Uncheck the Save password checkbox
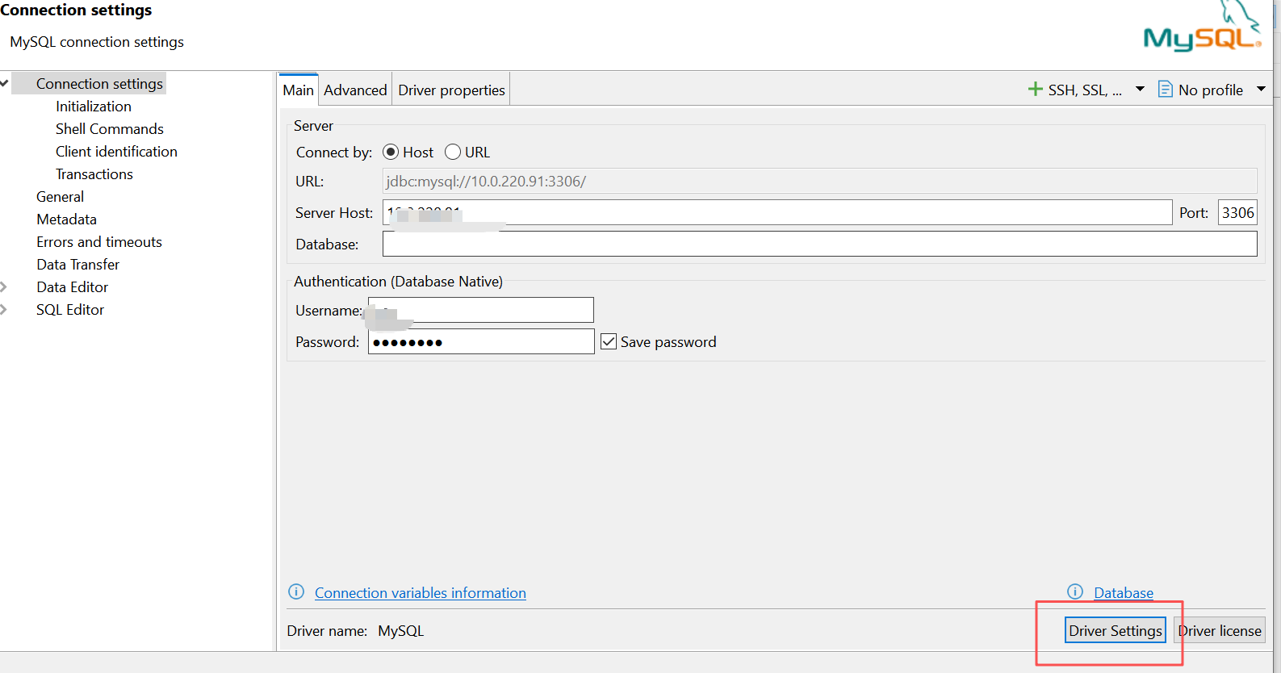Image resolution: width=1281 pixels, height=673 pixels. coord(609,342)
